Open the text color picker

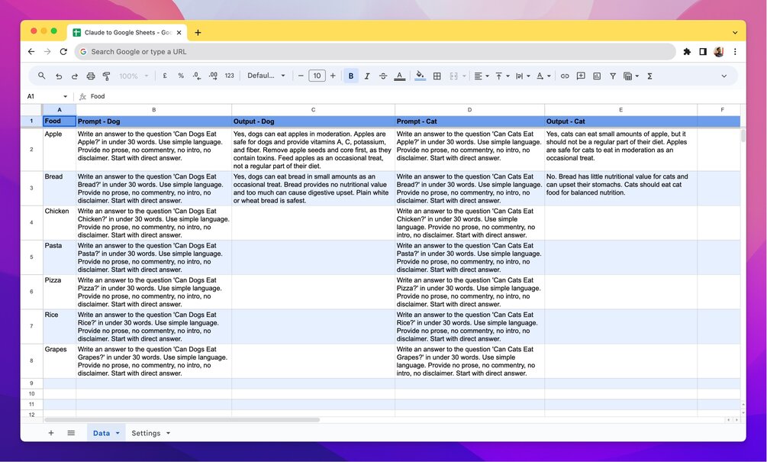coord(400,76)
